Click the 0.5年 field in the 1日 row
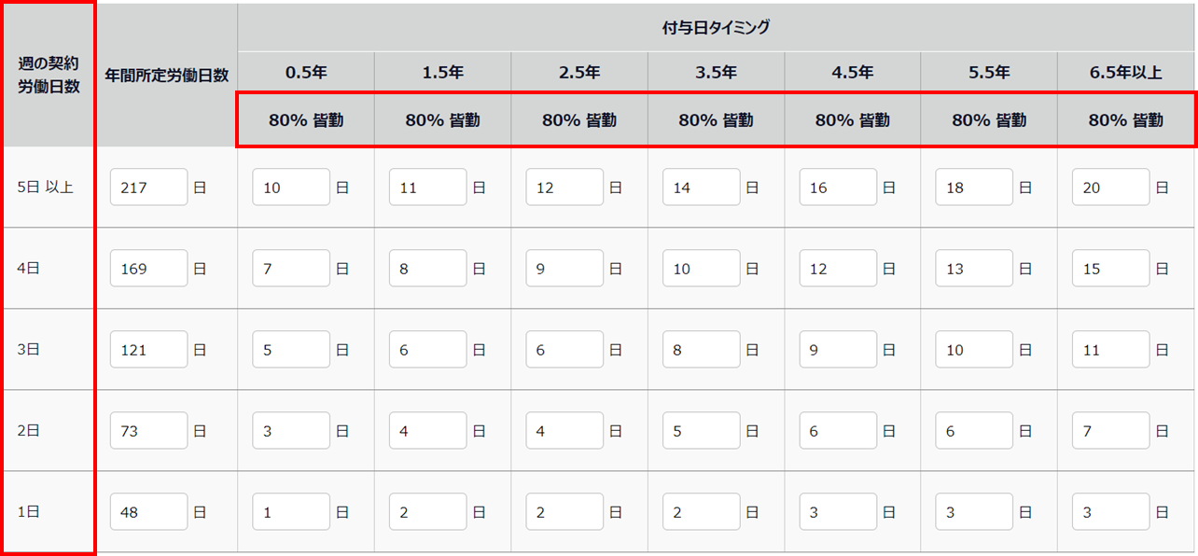Viewport: 1198px width, 556px height. [291, 512]
